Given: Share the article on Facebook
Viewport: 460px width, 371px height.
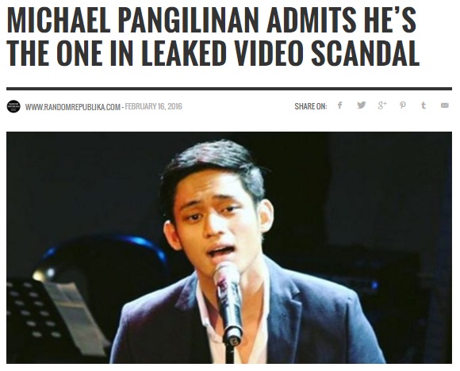Looking at the screenshot, I should (339, 105).
